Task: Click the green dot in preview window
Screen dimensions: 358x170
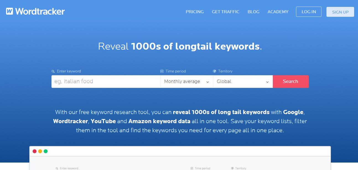Action: pos(46,151)
